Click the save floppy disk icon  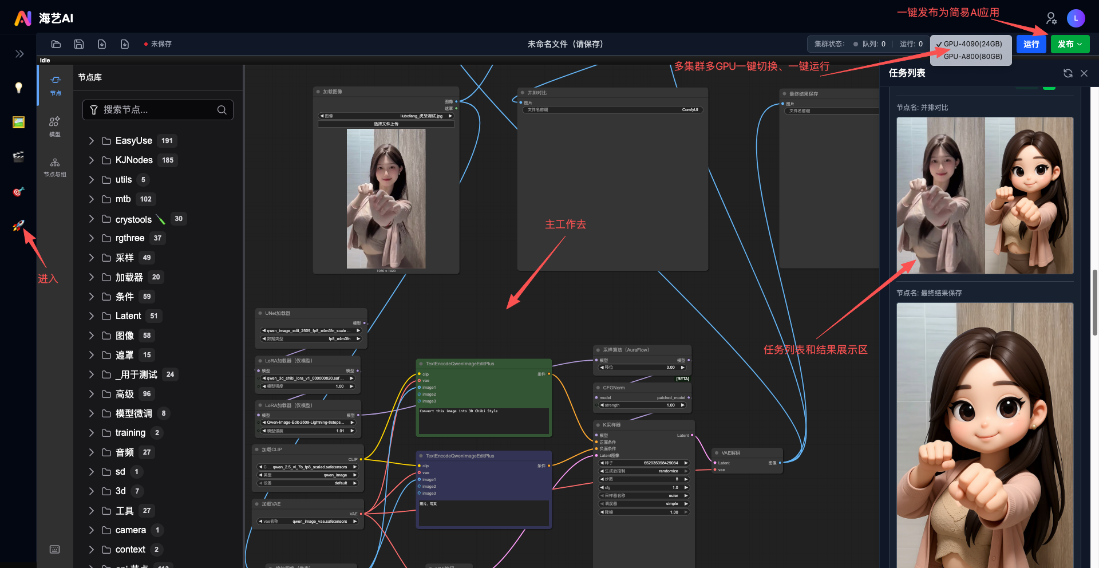coord(79,44)
